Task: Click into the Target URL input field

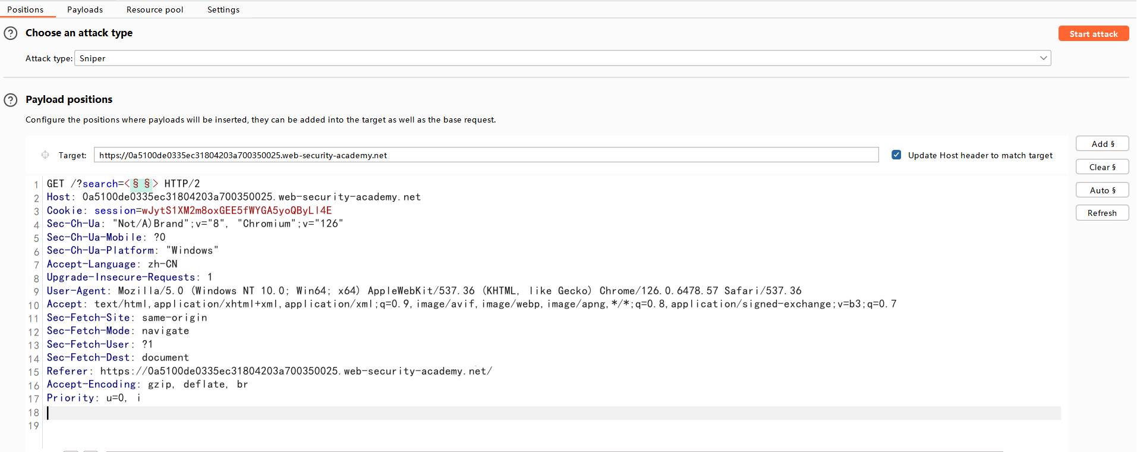Action: point(486,155)
